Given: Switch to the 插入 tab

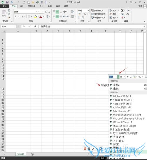Looking at the screenshot, I should tap(22, 6).
